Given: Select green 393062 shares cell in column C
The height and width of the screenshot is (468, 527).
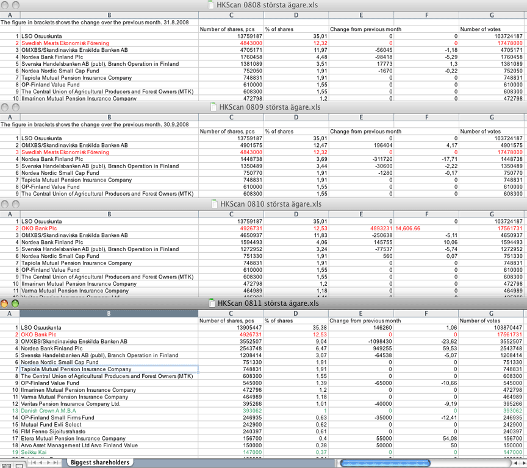Looking at the screenshot, I should point(231,411).
